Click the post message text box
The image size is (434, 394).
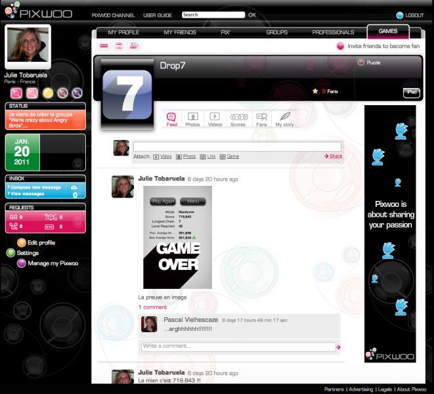point(237,146)
